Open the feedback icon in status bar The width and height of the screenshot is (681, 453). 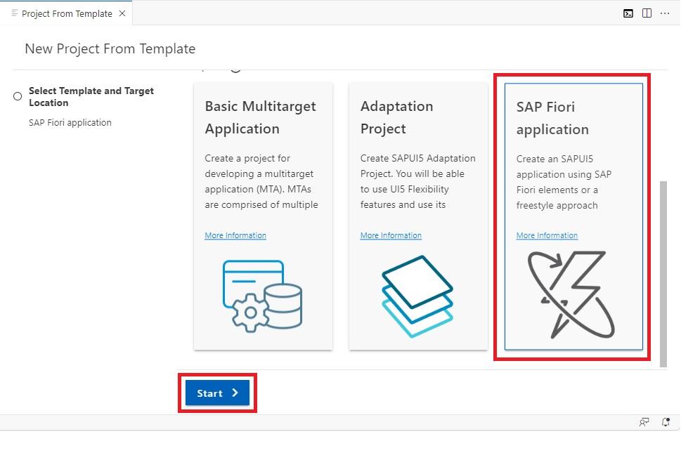(x=644, y=422)
